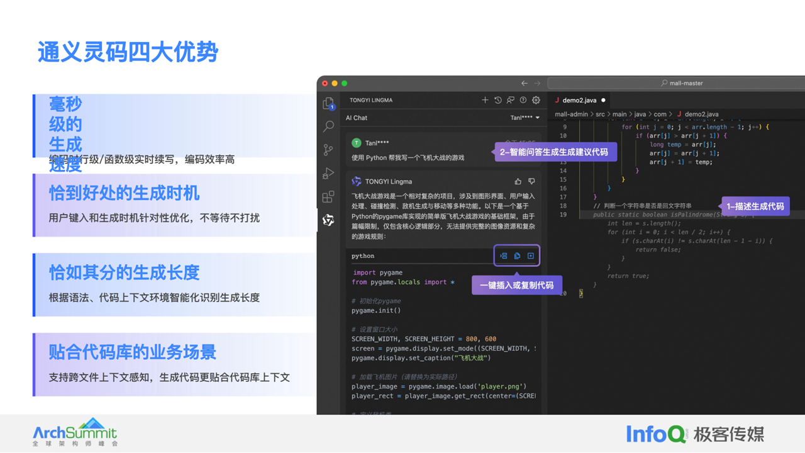Screen dimensions: 805x453
Task: Click the ArchSummit logo
Action: tap(75, 432)
